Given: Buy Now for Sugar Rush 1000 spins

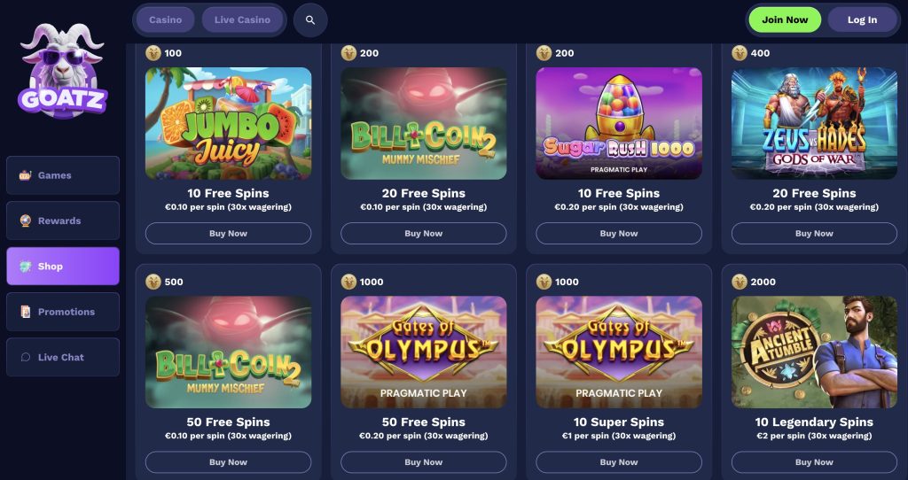Looking at the screenshot, I should pos(619,234).
